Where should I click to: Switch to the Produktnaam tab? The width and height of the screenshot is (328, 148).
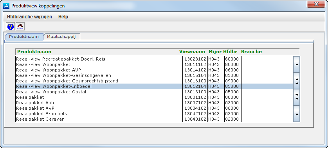[24, 37]
